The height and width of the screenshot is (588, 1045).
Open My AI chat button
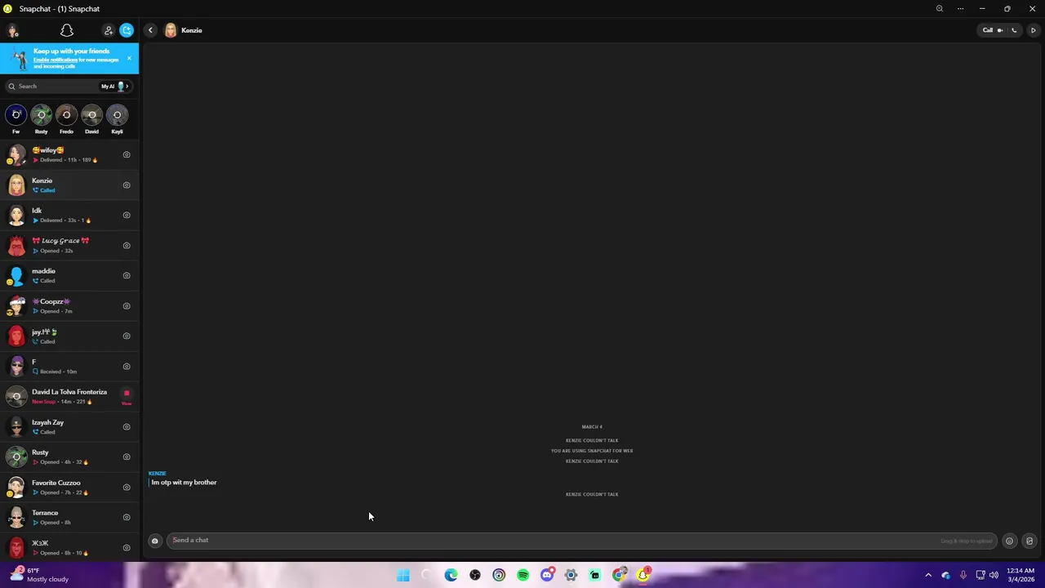[115, 86]
